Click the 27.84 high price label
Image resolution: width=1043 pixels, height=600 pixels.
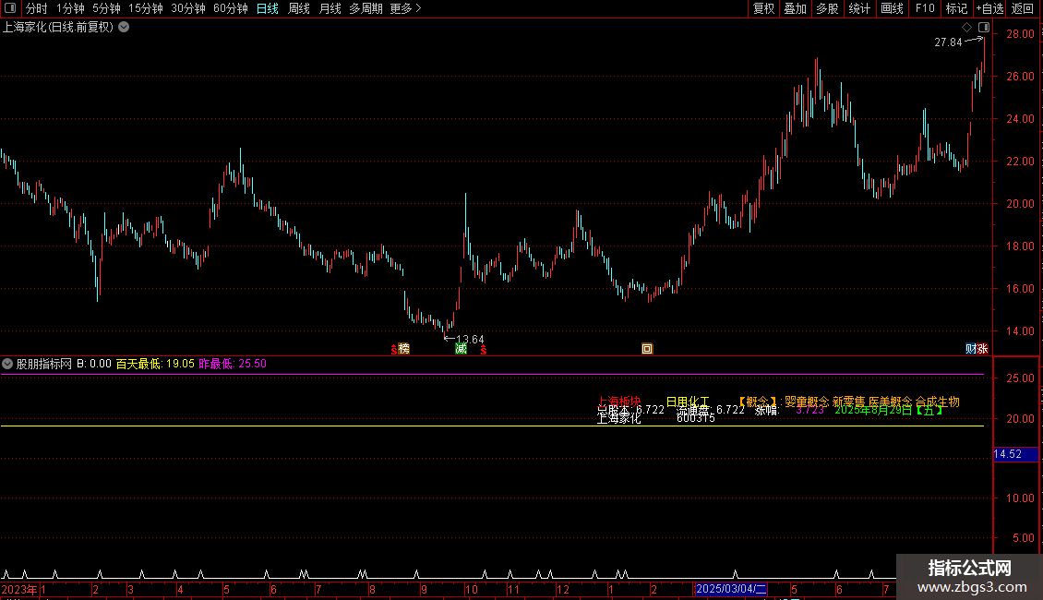[948, 42]
